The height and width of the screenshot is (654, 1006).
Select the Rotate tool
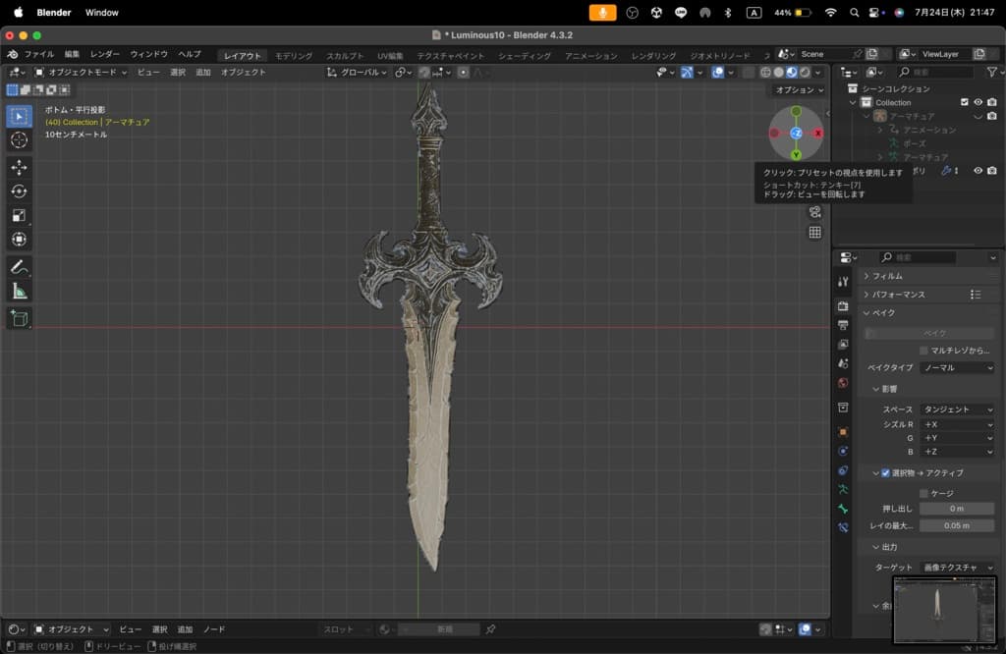(19, 191)
